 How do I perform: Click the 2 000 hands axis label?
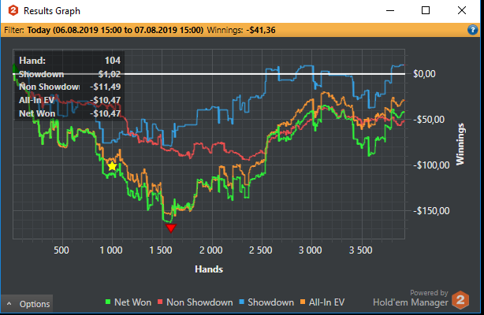click(x=210, y=250)
